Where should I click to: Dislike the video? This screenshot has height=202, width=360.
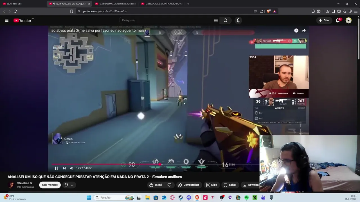click(x=169, y=185)
